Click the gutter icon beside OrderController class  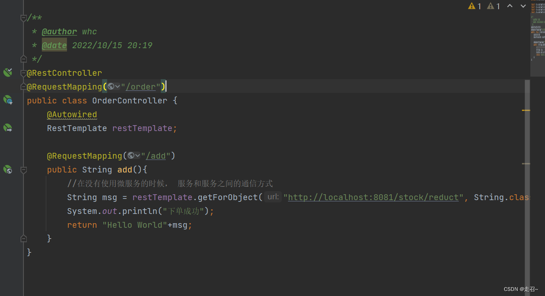(8, 100)
